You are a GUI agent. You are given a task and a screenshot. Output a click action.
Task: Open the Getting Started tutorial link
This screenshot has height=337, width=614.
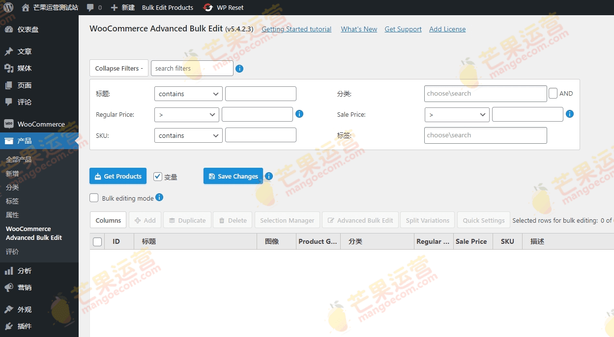pos(296,29)
